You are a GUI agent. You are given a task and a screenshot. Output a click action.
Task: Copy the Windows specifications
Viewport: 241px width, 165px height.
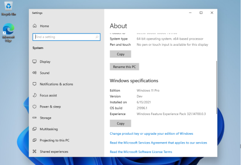coord(120,123)
